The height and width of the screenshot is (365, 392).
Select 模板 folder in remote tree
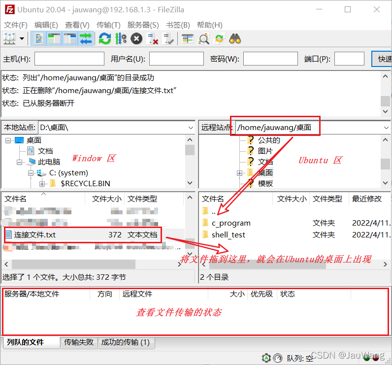tap(265, 184)
